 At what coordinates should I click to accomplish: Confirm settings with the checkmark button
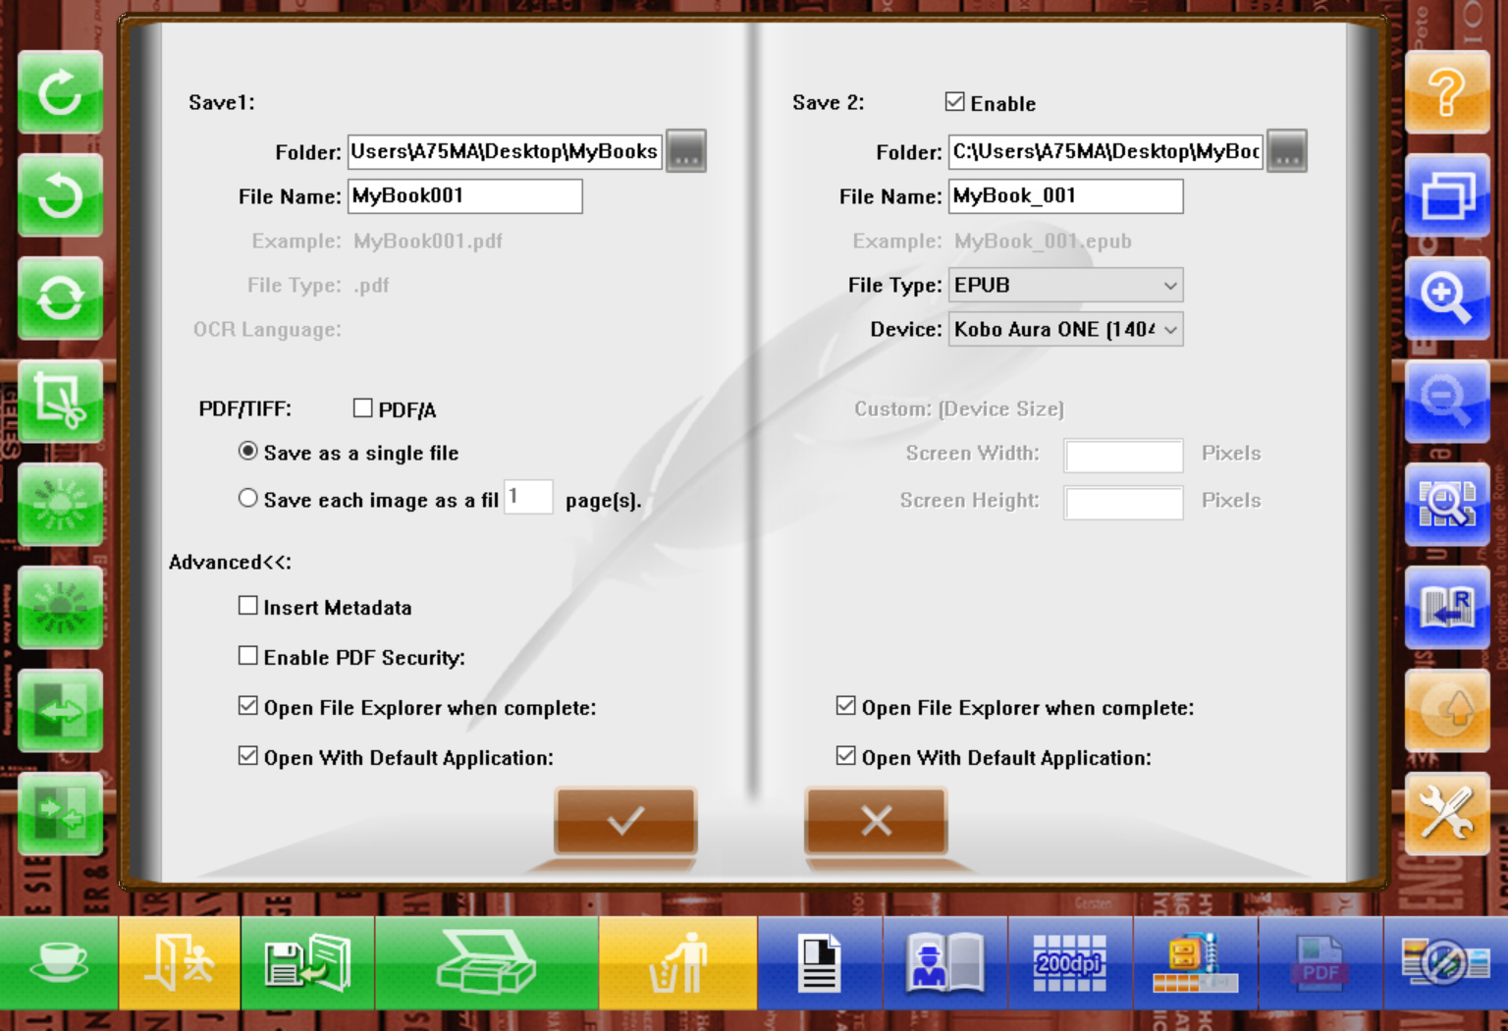624,821
